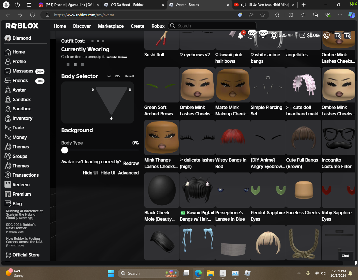Click the ROBLOX logo
The height and width of the screenshot is (280, 358).
(x=22, y=26)
